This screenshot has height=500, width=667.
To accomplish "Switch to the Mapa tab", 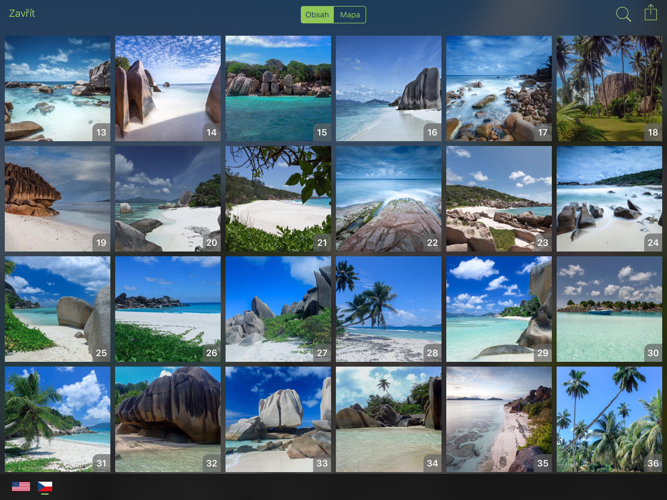I will [350, 15].
